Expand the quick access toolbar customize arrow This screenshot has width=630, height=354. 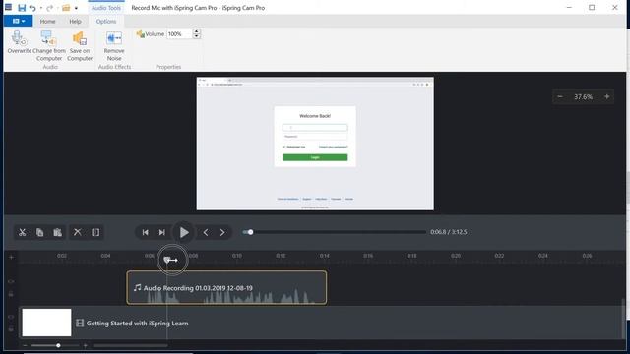coord(76,8)
